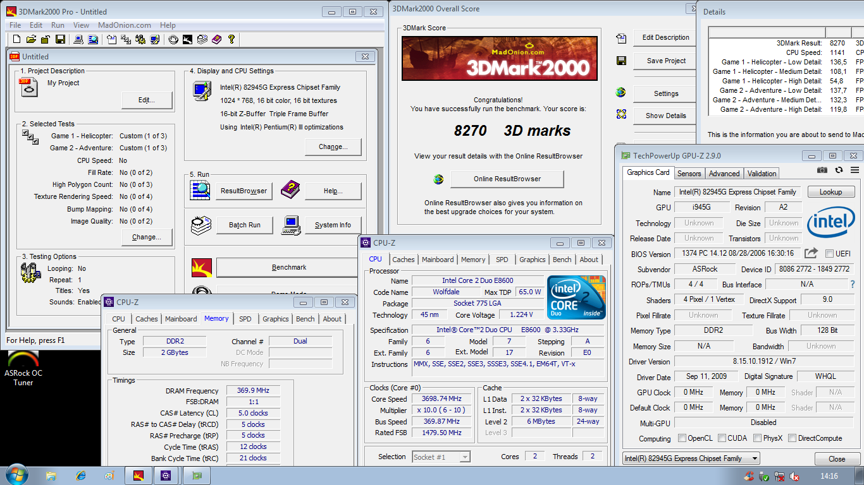Image resolution: width=864 pixels, height=485 pixels.
Task: Click the Save Project button
Action: [x=666, y=61]
